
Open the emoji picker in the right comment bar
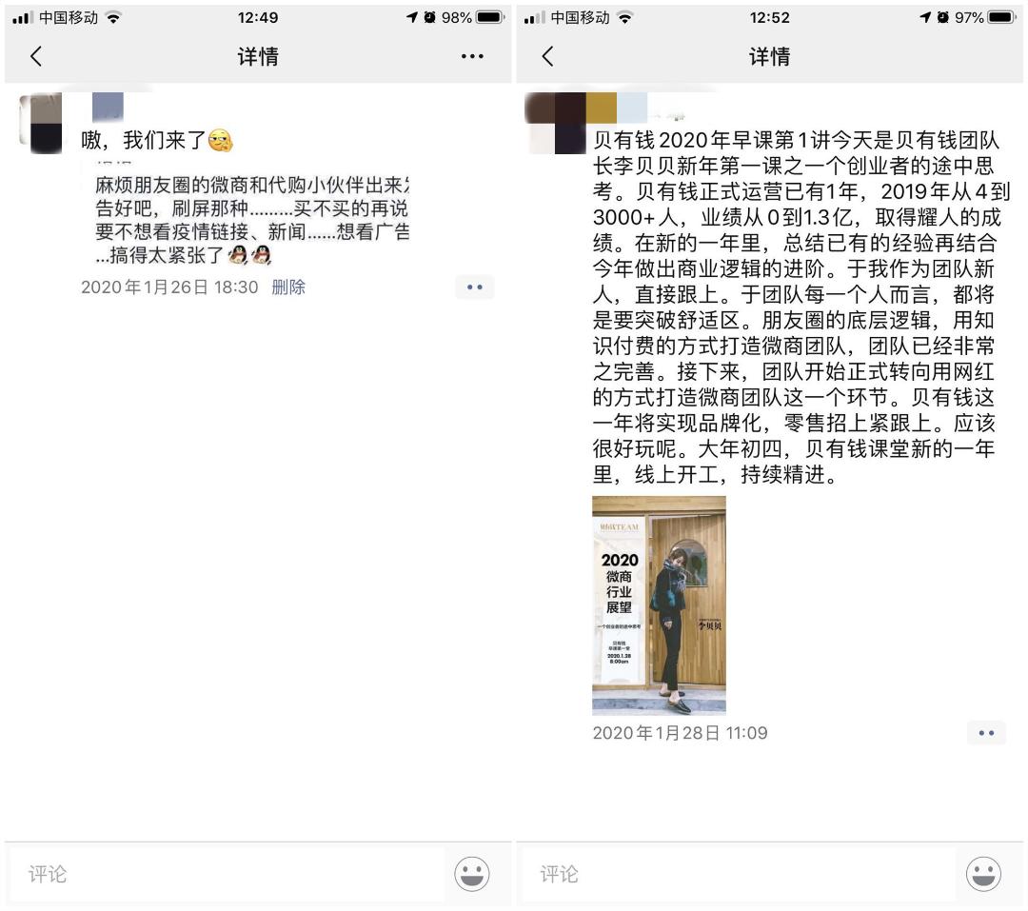pos(983,874)
